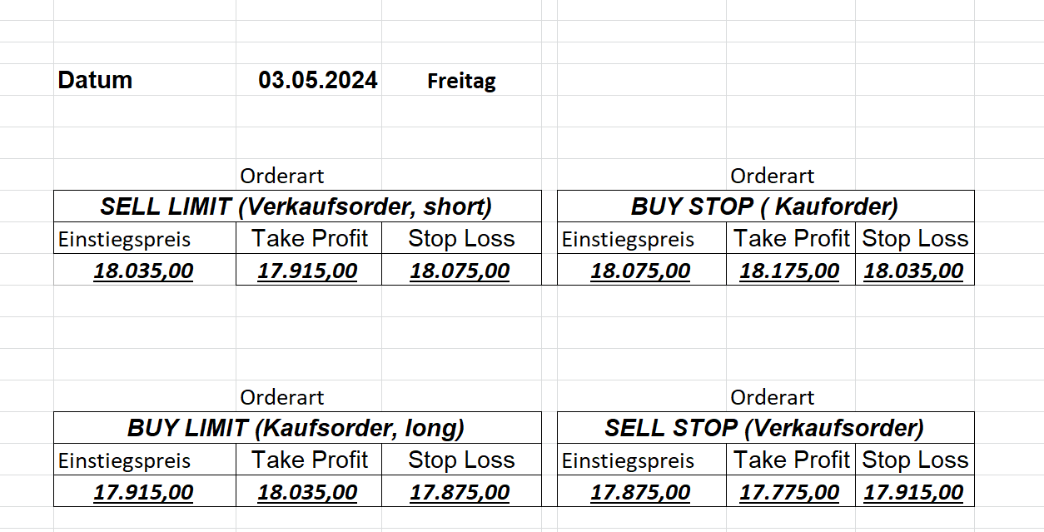Screen dimensions: 1044x532
Task: Click BUY LIMIT Take Profit value 18.035,00
Action: pyautogui.click(x=307, y=493)
